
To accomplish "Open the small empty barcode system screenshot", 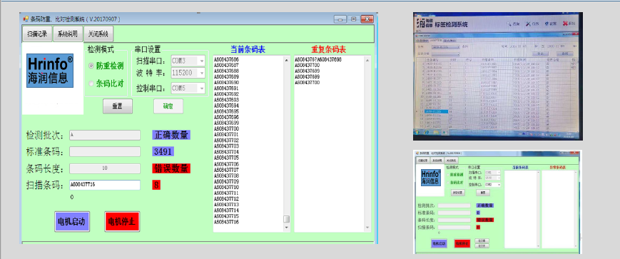I will [x=497, y=202].
